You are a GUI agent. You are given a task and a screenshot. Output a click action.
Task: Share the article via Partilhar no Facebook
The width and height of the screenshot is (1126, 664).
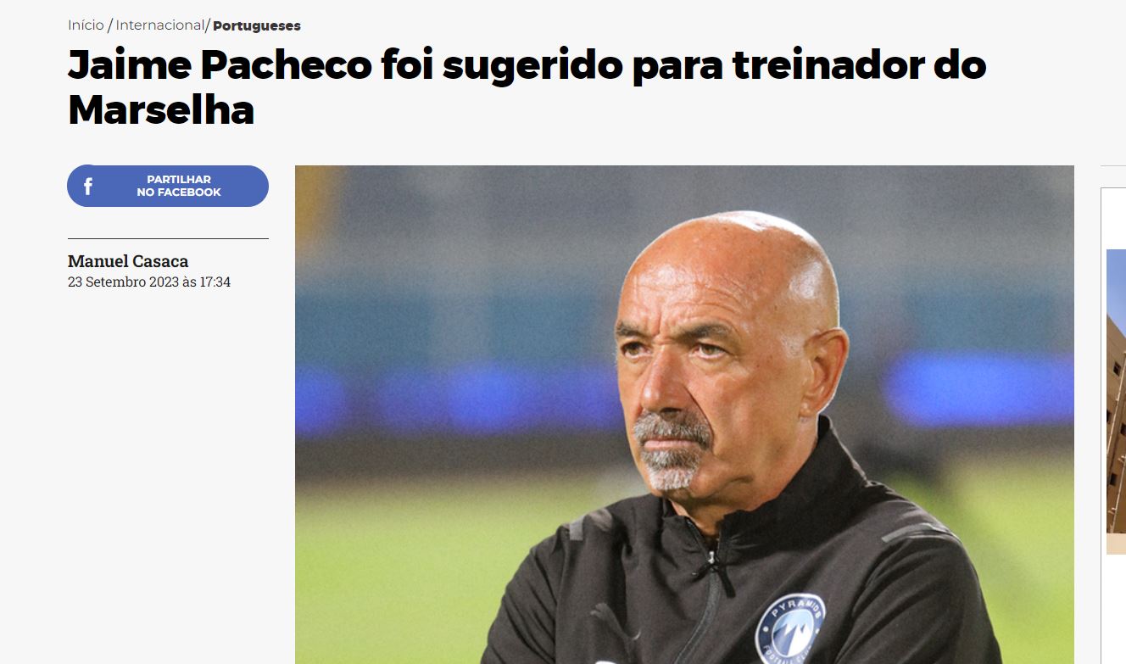click(168, 186)
